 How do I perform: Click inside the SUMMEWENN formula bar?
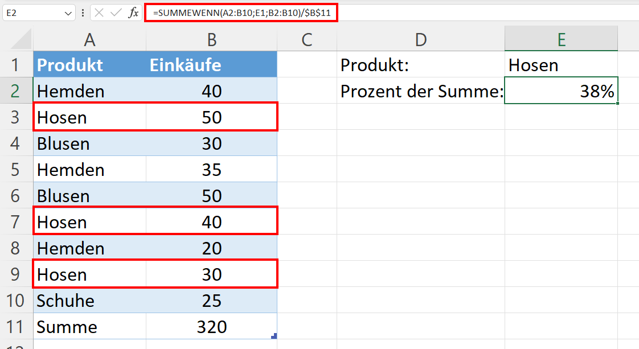(241, 13)
